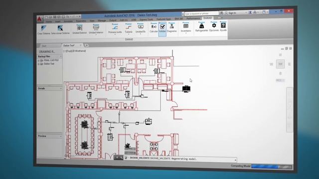Add a new drawing tab with plus
Viewport: 319px width, 179px height.
coord(87,45)
